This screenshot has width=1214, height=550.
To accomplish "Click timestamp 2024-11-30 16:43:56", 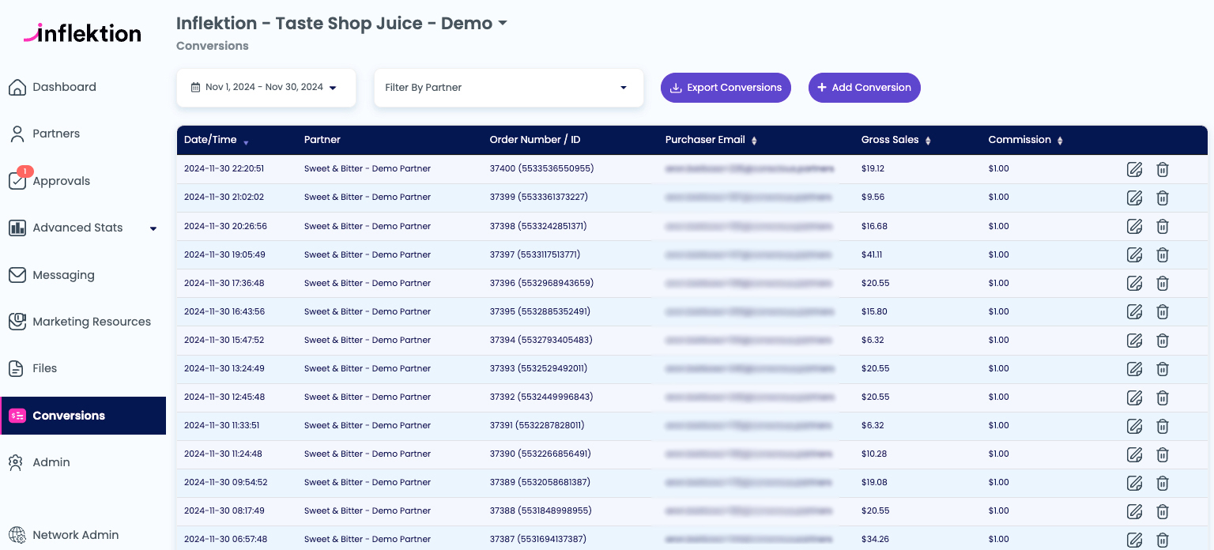I will point(224,311).
